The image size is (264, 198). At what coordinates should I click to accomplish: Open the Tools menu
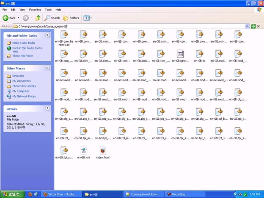[48, 10]
